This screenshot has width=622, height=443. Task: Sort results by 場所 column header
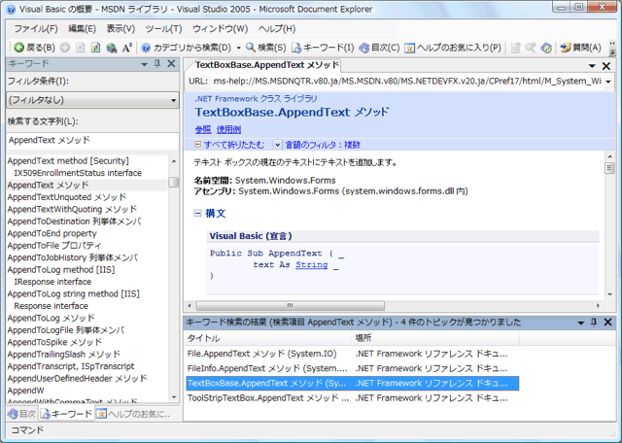[435, 338]
